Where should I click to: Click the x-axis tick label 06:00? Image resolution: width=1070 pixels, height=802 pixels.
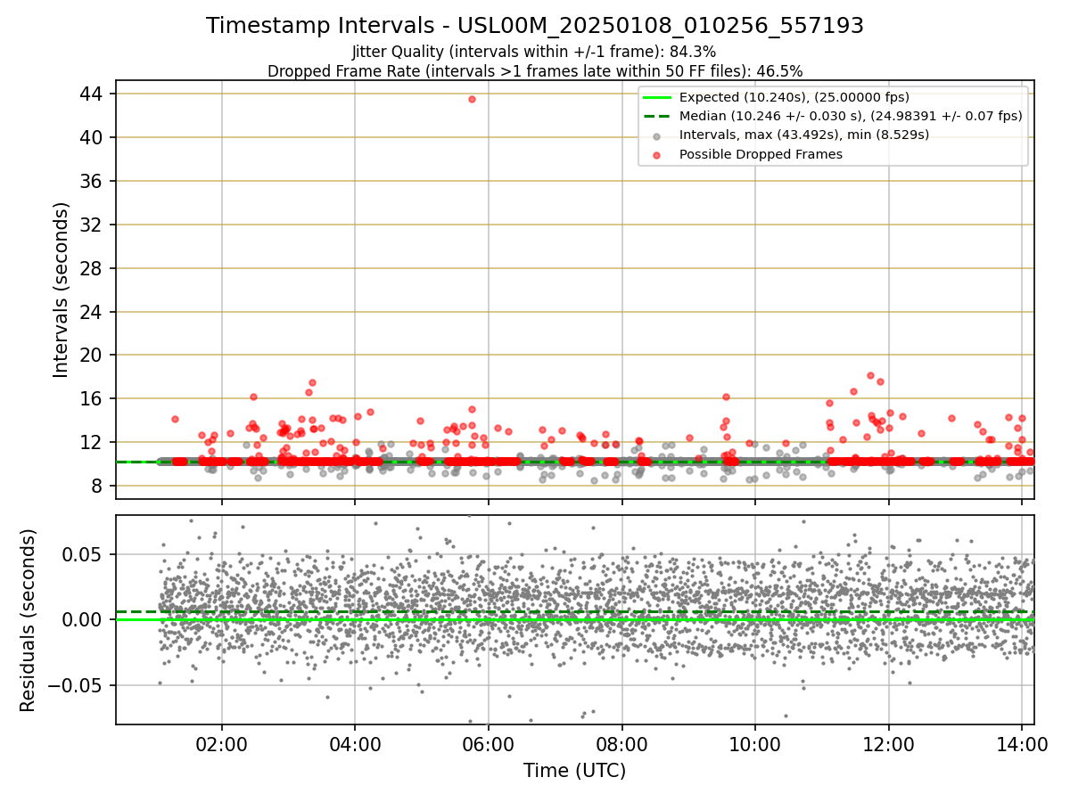click(x=489, y=743)
